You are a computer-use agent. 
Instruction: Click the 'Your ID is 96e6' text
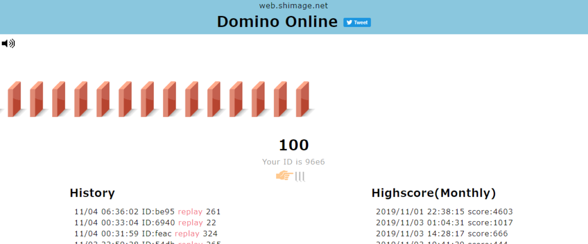pyautogui.click(x=293, y=162)
